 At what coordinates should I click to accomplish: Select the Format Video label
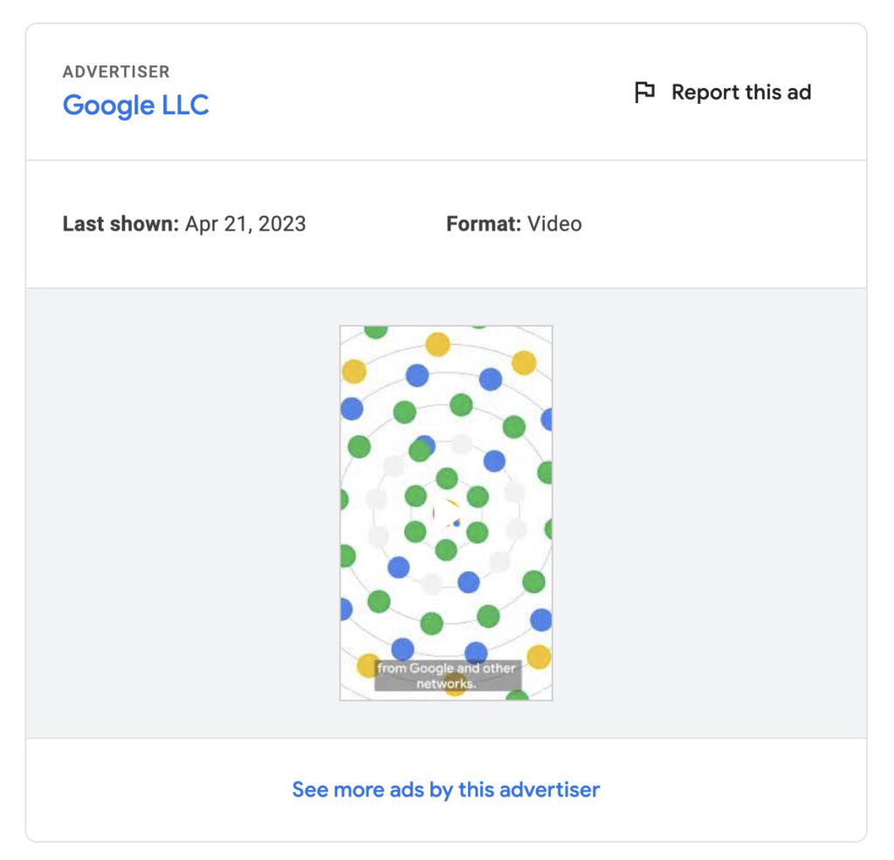pos(514,224)
